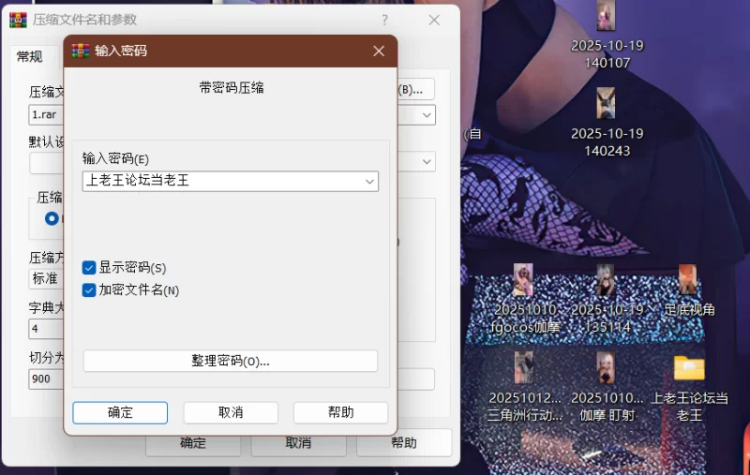Click inside the password text field

coord(221,181)
